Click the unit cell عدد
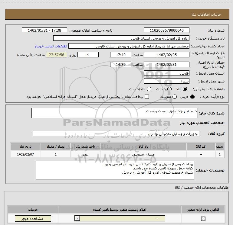 86,154
